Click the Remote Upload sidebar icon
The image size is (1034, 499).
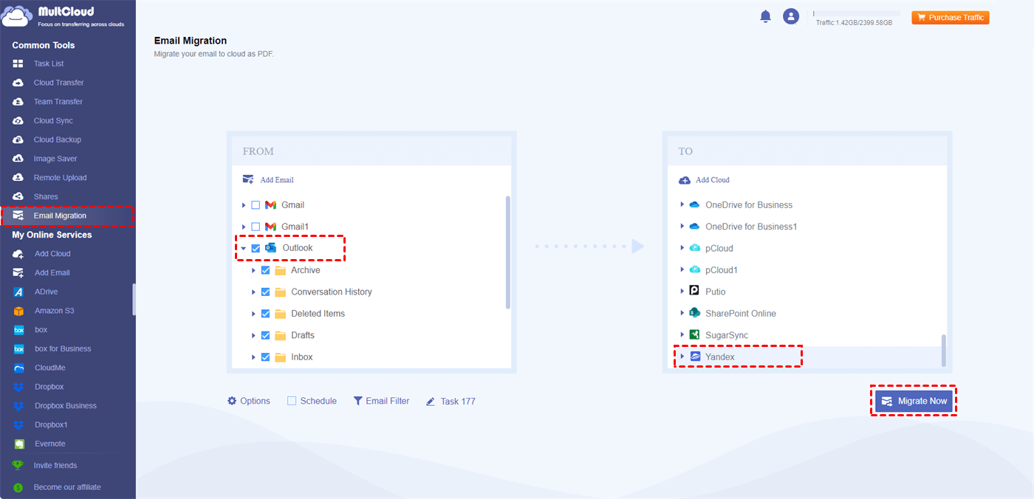tap(18, 178)
